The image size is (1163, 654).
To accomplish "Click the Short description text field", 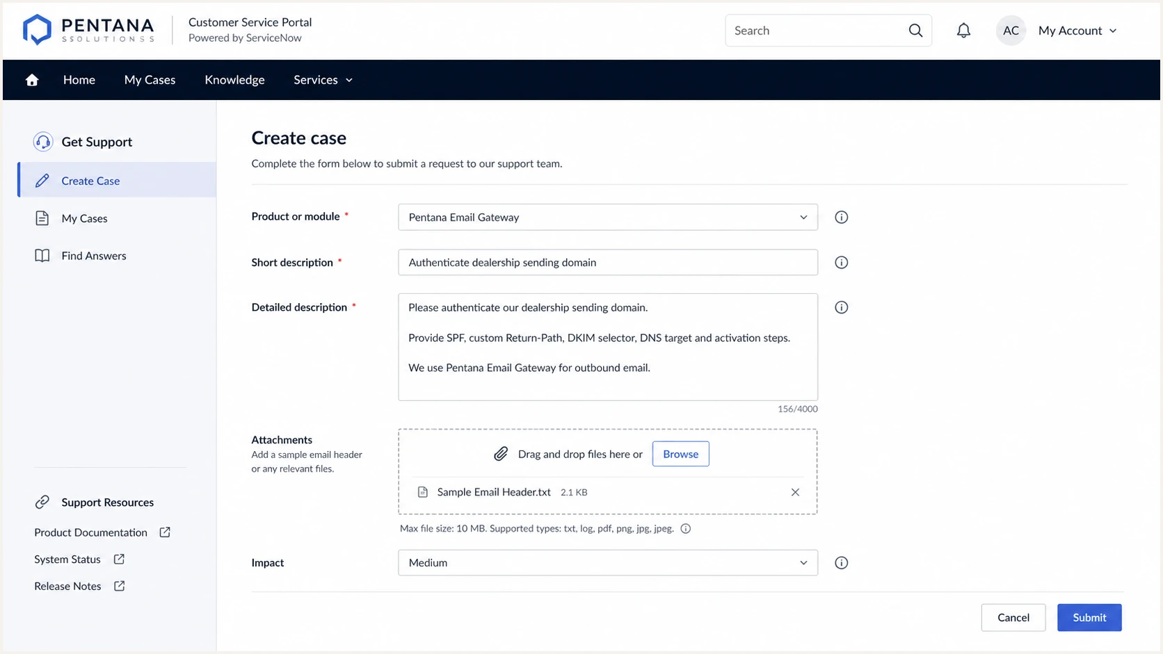I will [608, 263].
